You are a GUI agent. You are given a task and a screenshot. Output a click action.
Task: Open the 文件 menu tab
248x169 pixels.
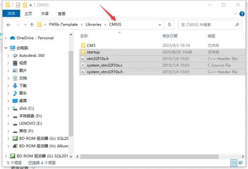[x=11, y=13]
